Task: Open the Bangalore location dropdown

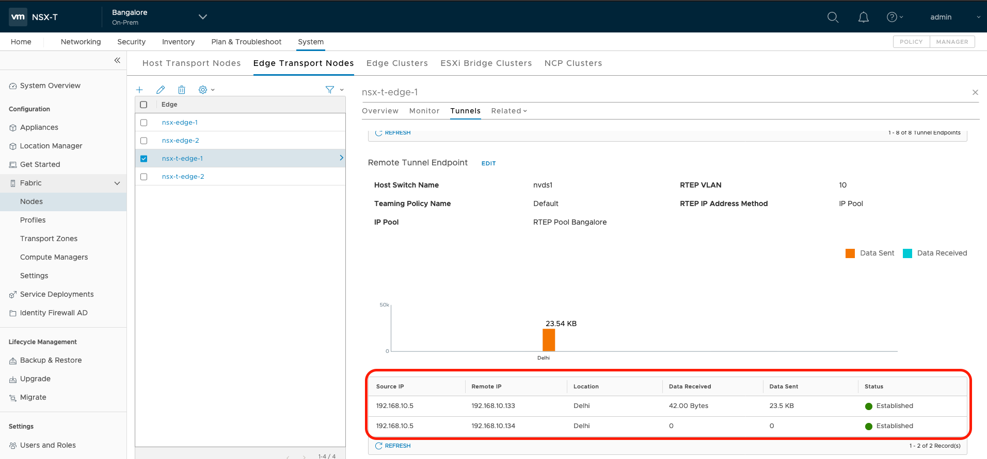Action: click(x=203, y=17)
